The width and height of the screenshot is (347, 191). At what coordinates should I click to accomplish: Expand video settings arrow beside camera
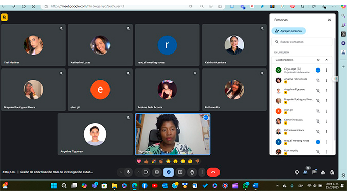click(138, 172)
